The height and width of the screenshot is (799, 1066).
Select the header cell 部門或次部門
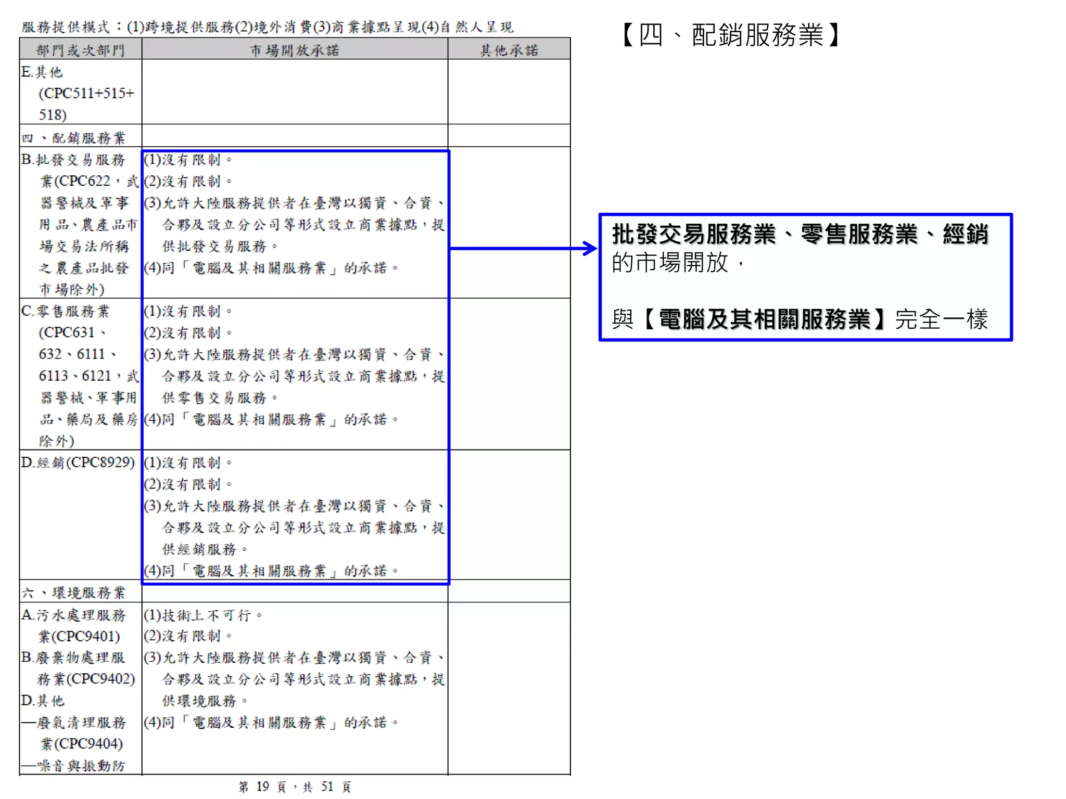[x=81, y=50]
